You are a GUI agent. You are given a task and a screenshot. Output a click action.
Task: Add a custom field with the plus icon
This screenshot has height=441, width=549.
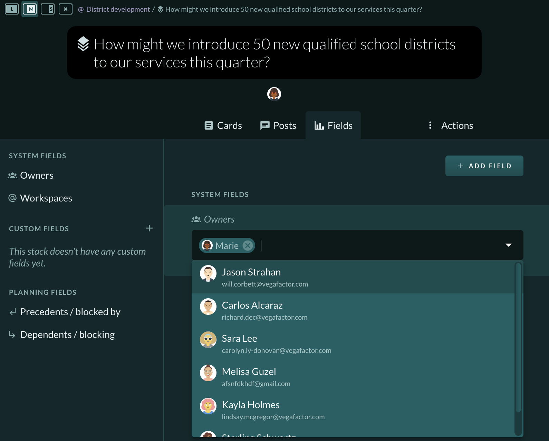(149, 228)
